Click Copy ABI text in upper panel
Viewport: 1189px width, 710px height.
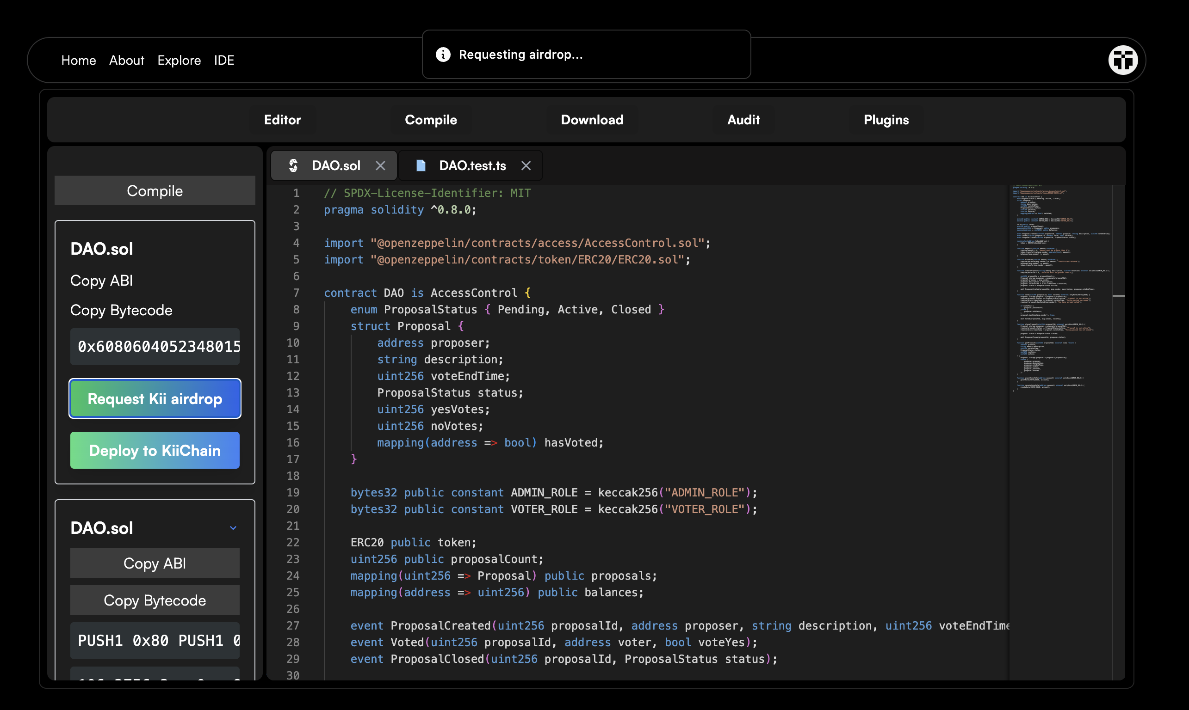pyautogui.click(x=101, y=281)
